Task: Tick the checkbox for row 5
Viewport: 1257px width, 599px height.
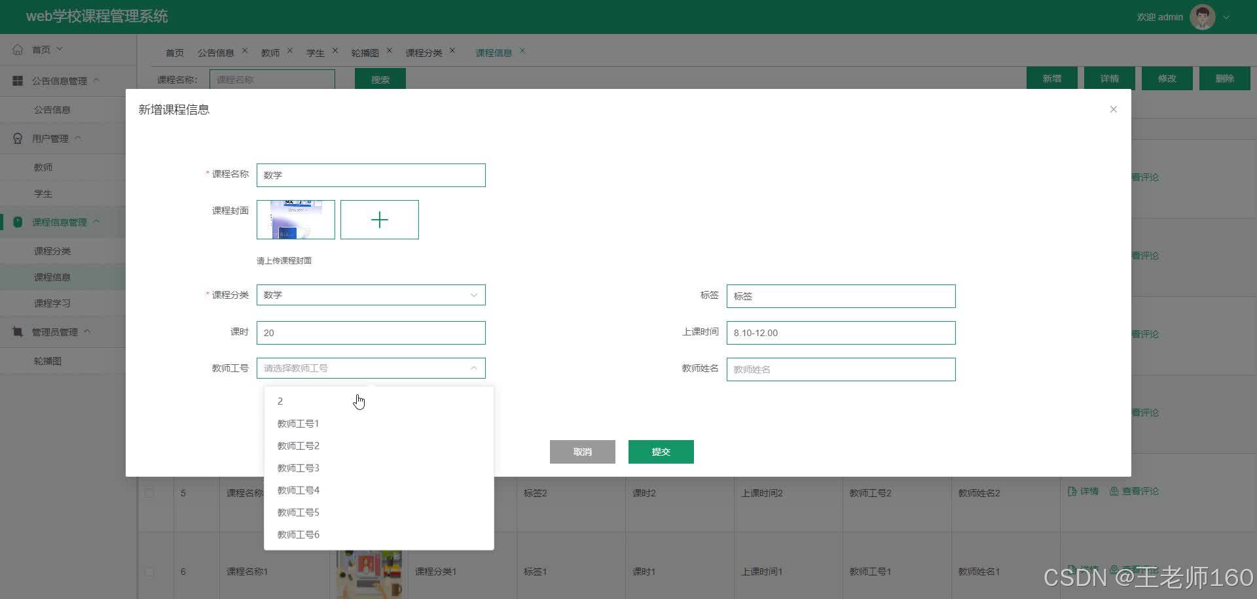Action: coord(149,493)
